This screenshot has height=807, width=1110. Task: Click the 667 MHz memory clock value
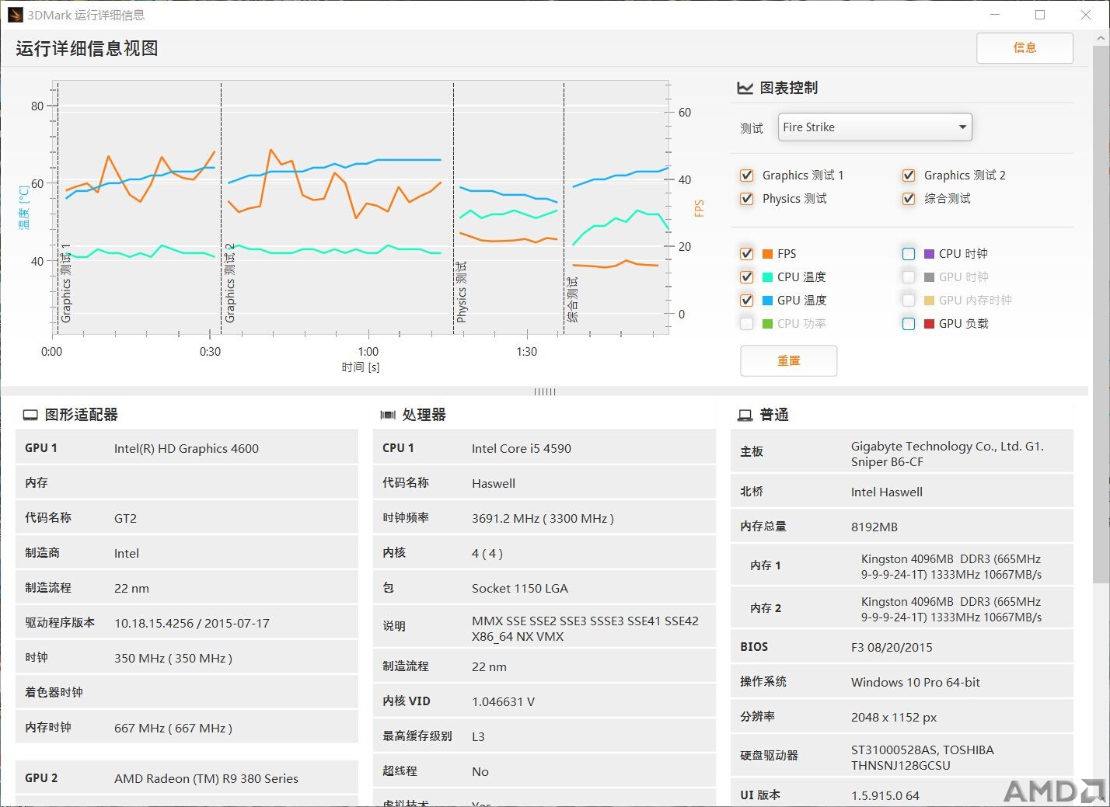tap(173, 729)
